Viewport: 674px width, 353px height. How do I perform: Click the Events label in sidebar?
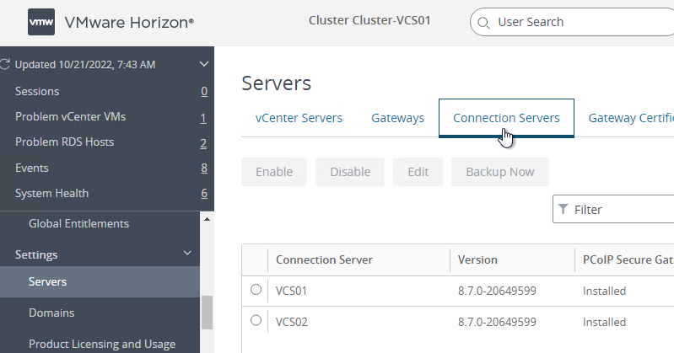(x=32, y=168)
